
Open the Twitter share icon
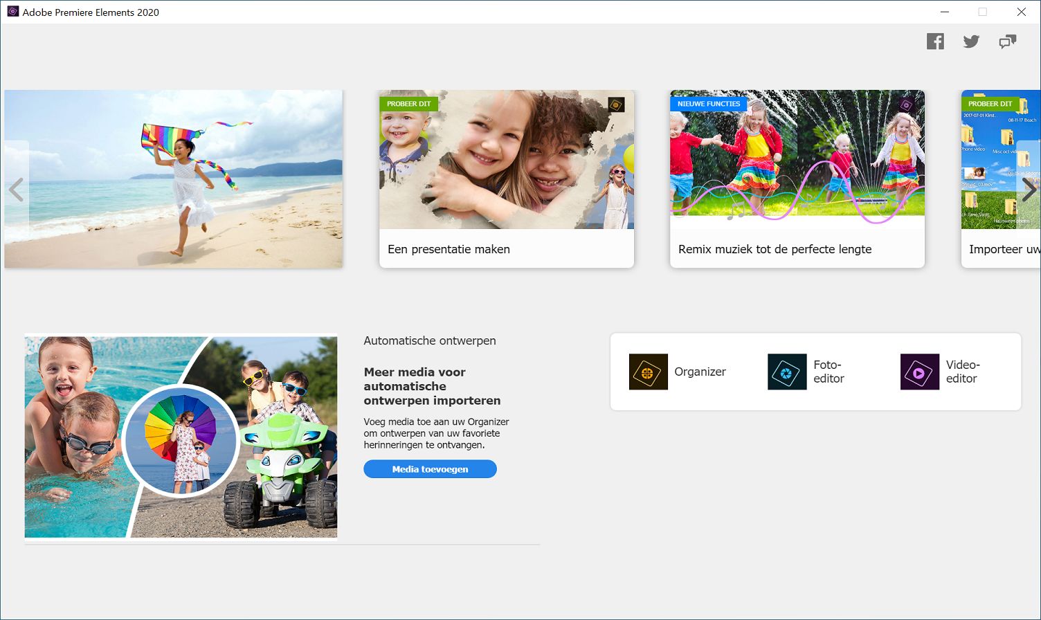tap(971, 42)
